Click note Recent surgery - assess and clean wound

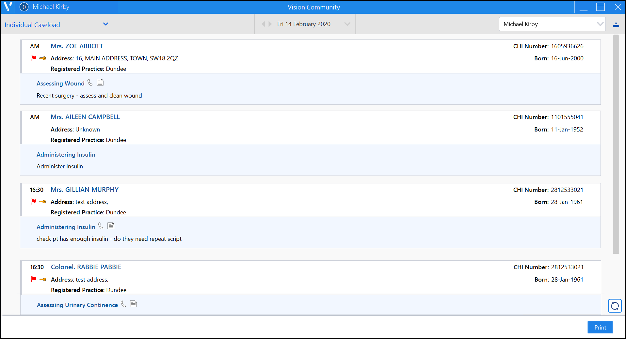(x=89, y=96)
